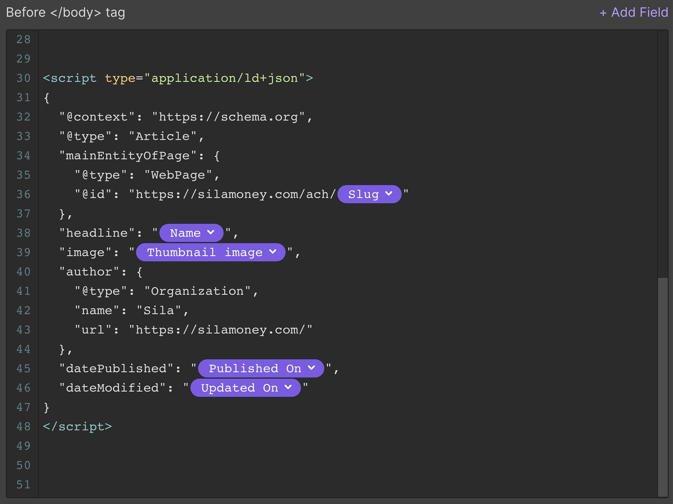Click the "name": "Sila" line
The width and height of the screenshot is (673, 504).
coord(131,310)
